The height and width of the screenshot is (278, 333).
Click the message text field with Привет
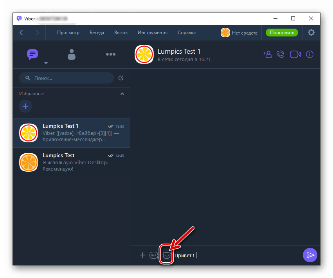pos(237,255)
